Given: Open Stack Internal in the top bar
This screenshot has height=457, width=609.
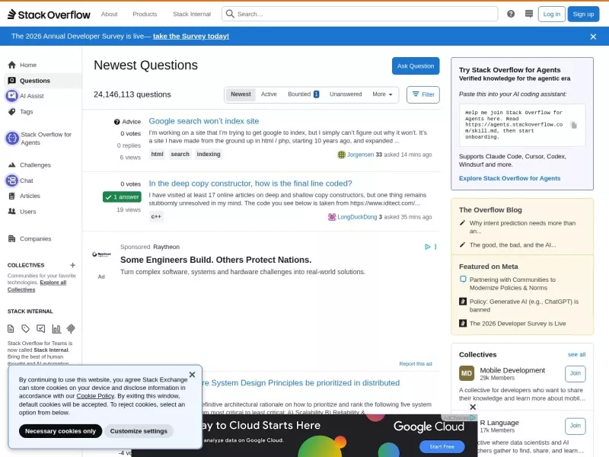Looking at the screenshot, I should [192, 14].
